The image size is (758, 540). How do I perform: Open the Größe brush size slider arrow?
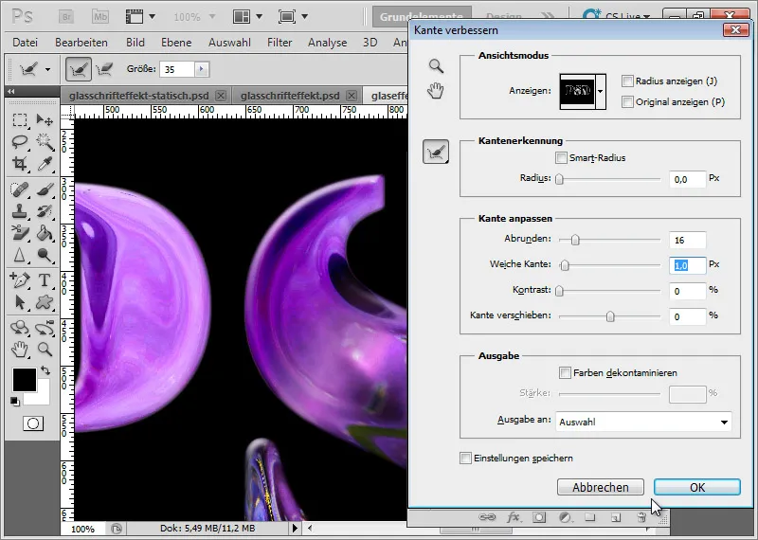pos(202,69)
